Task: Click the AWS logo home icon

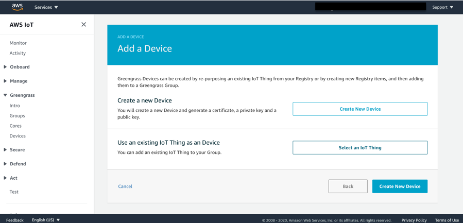Action: (x=18, y=7)
